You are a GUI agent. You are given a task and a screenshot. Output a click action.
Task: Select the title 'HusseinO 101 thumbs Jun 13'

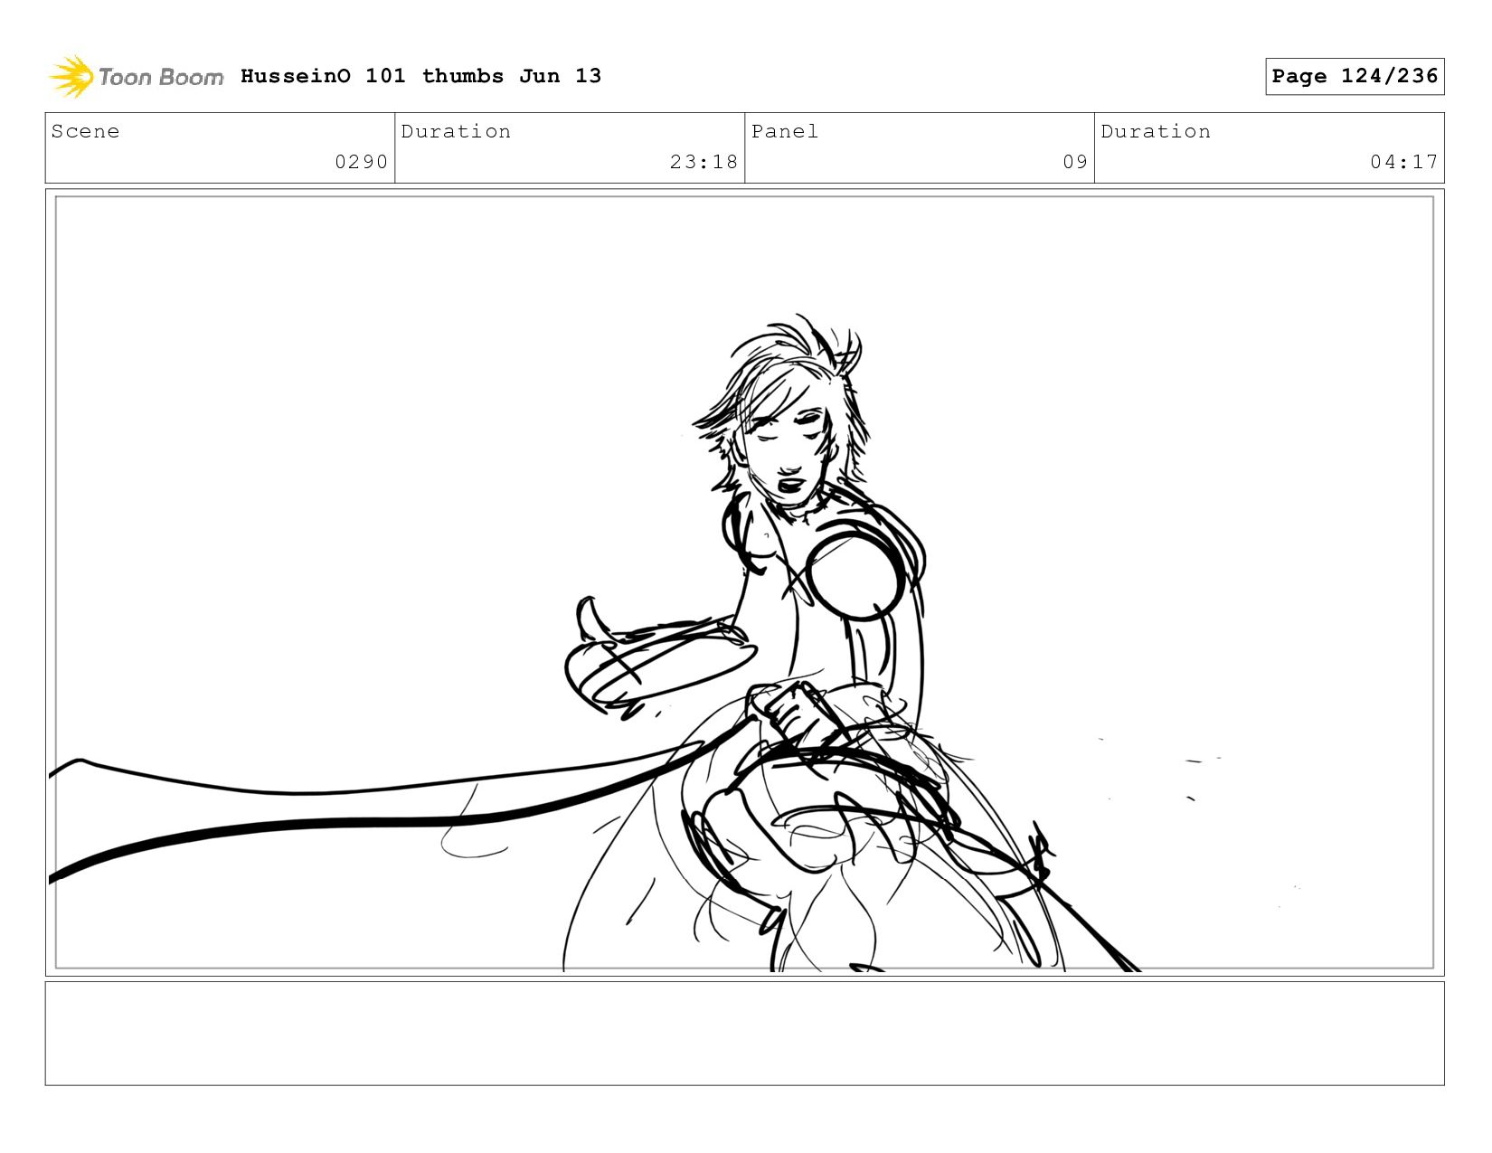point(420,76)
